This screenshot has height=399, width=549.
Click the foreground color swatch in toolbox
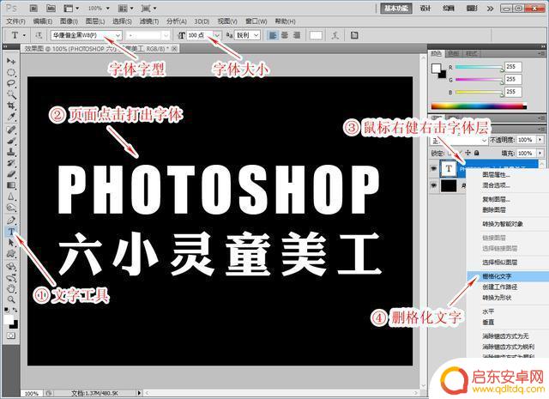(9, 319)
